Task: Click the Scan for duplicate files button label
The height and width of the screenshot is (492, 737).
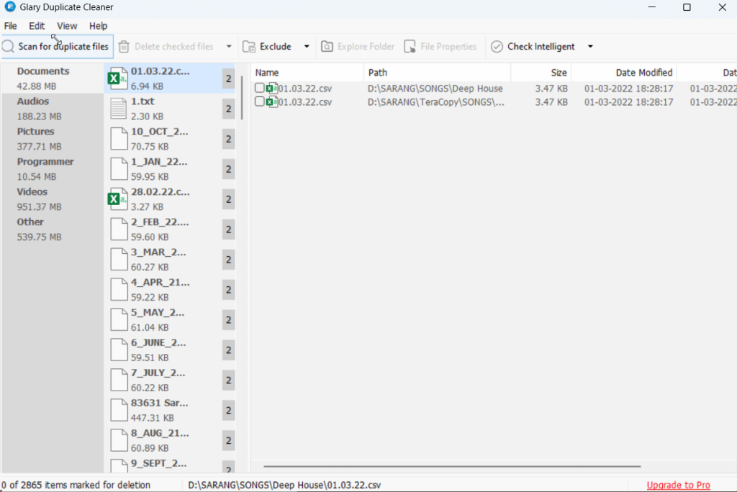Action: pos(63,47)
